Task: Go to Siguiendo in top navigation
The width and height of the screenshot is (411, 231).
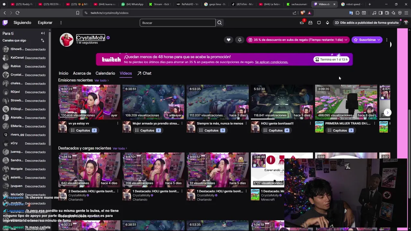Action: click(22, 22)
